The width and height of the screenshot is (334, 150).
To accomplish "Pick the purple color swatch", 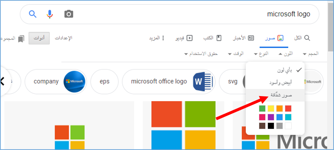I will [271, 117].
